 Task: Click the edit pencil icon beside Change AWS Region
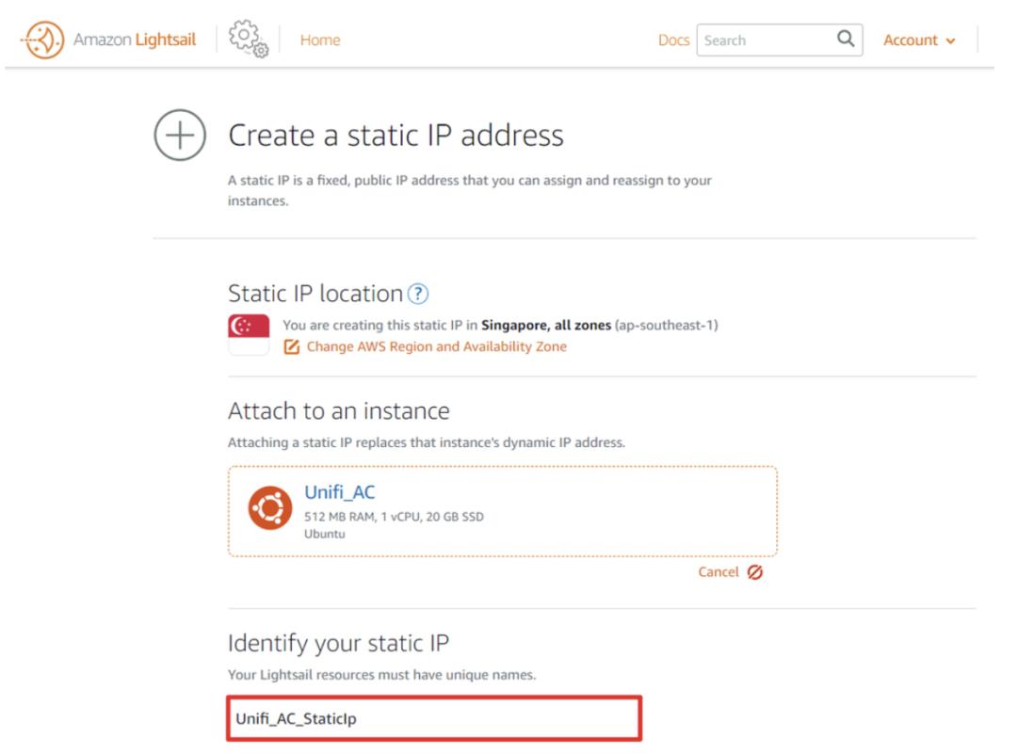click(291, 346)
